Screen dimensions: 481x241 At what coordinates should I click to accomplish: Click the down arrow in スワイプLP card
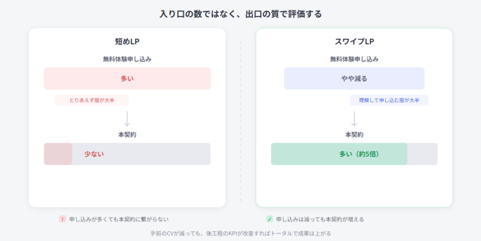(x=354, y=119)
